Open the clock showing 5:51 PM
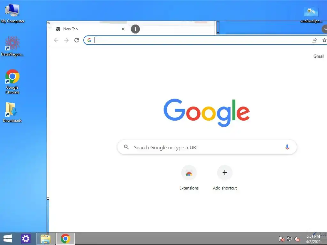 click(x=313, y=239)
